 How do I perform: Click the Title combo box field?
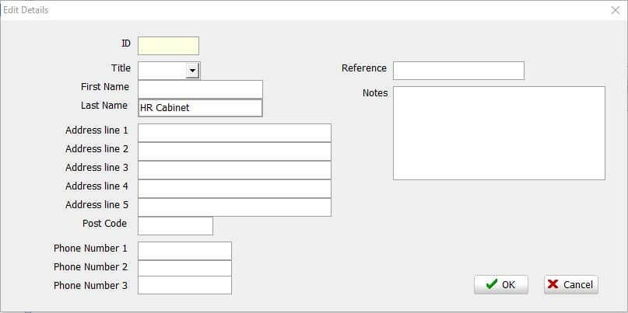pyautogui.click(x=162, y=71)
